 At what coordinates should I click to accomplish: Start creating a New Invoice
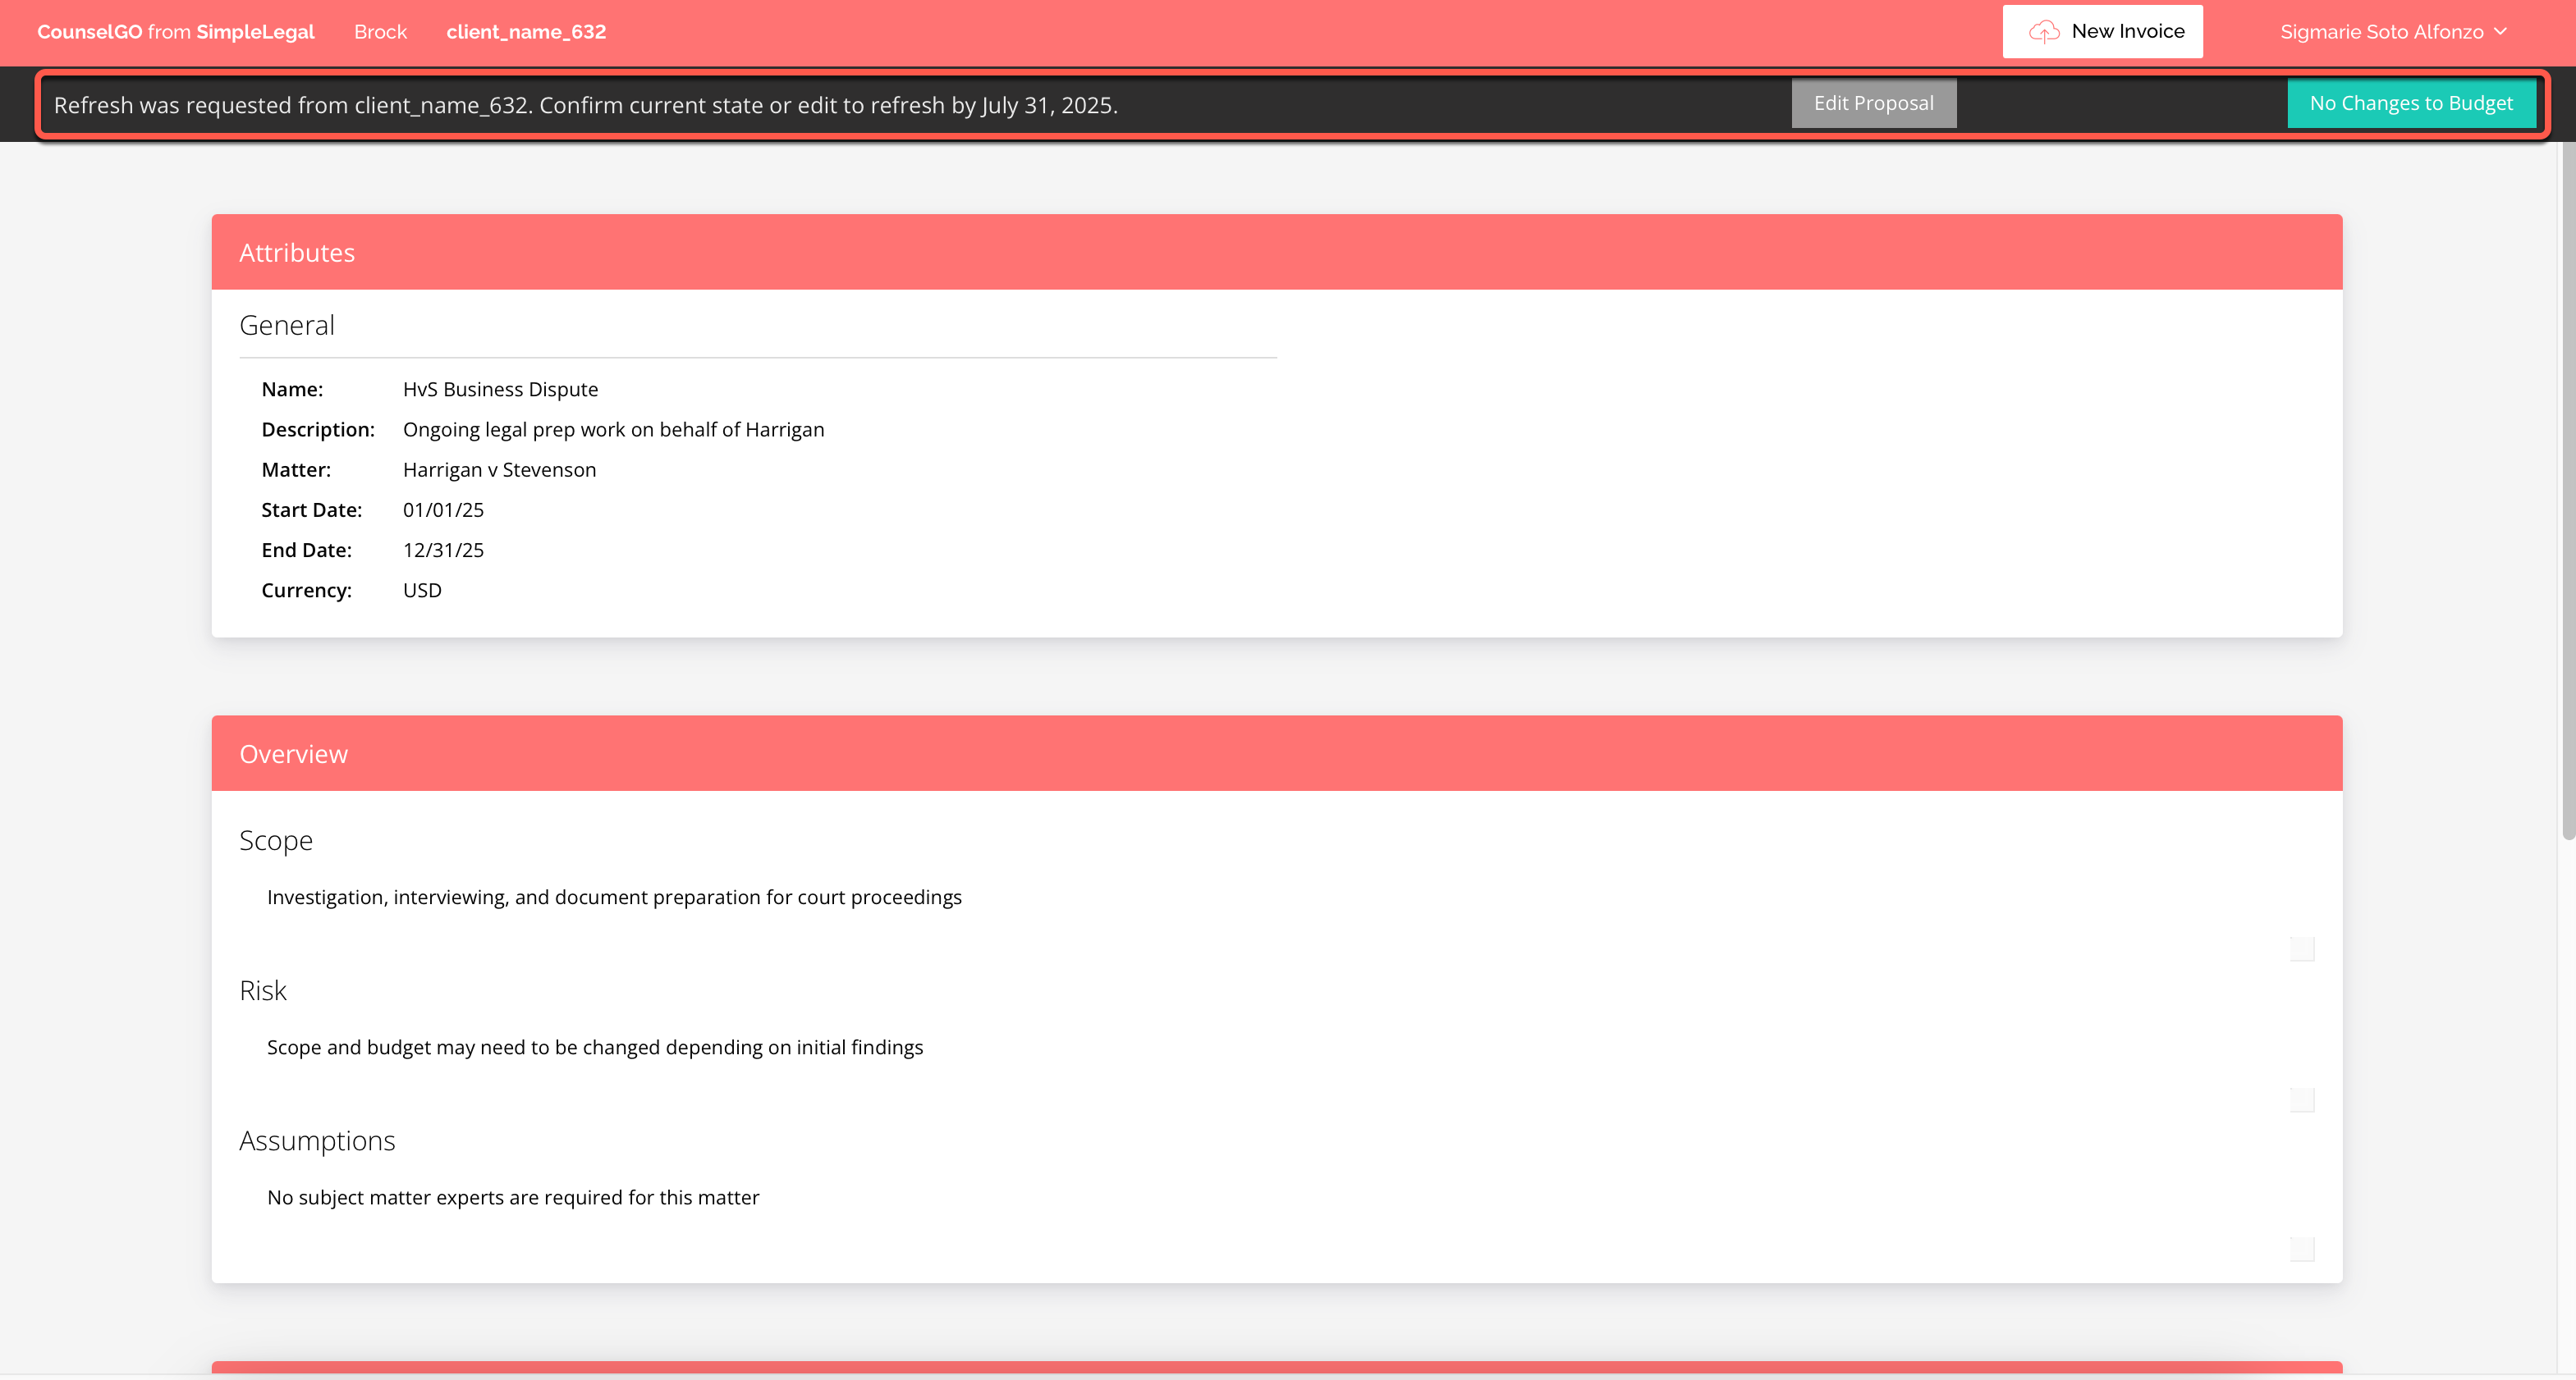click(x=2102, y=31)
